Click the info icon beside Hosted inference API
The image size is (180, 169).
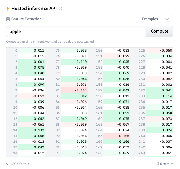click(x=60, y=9)
